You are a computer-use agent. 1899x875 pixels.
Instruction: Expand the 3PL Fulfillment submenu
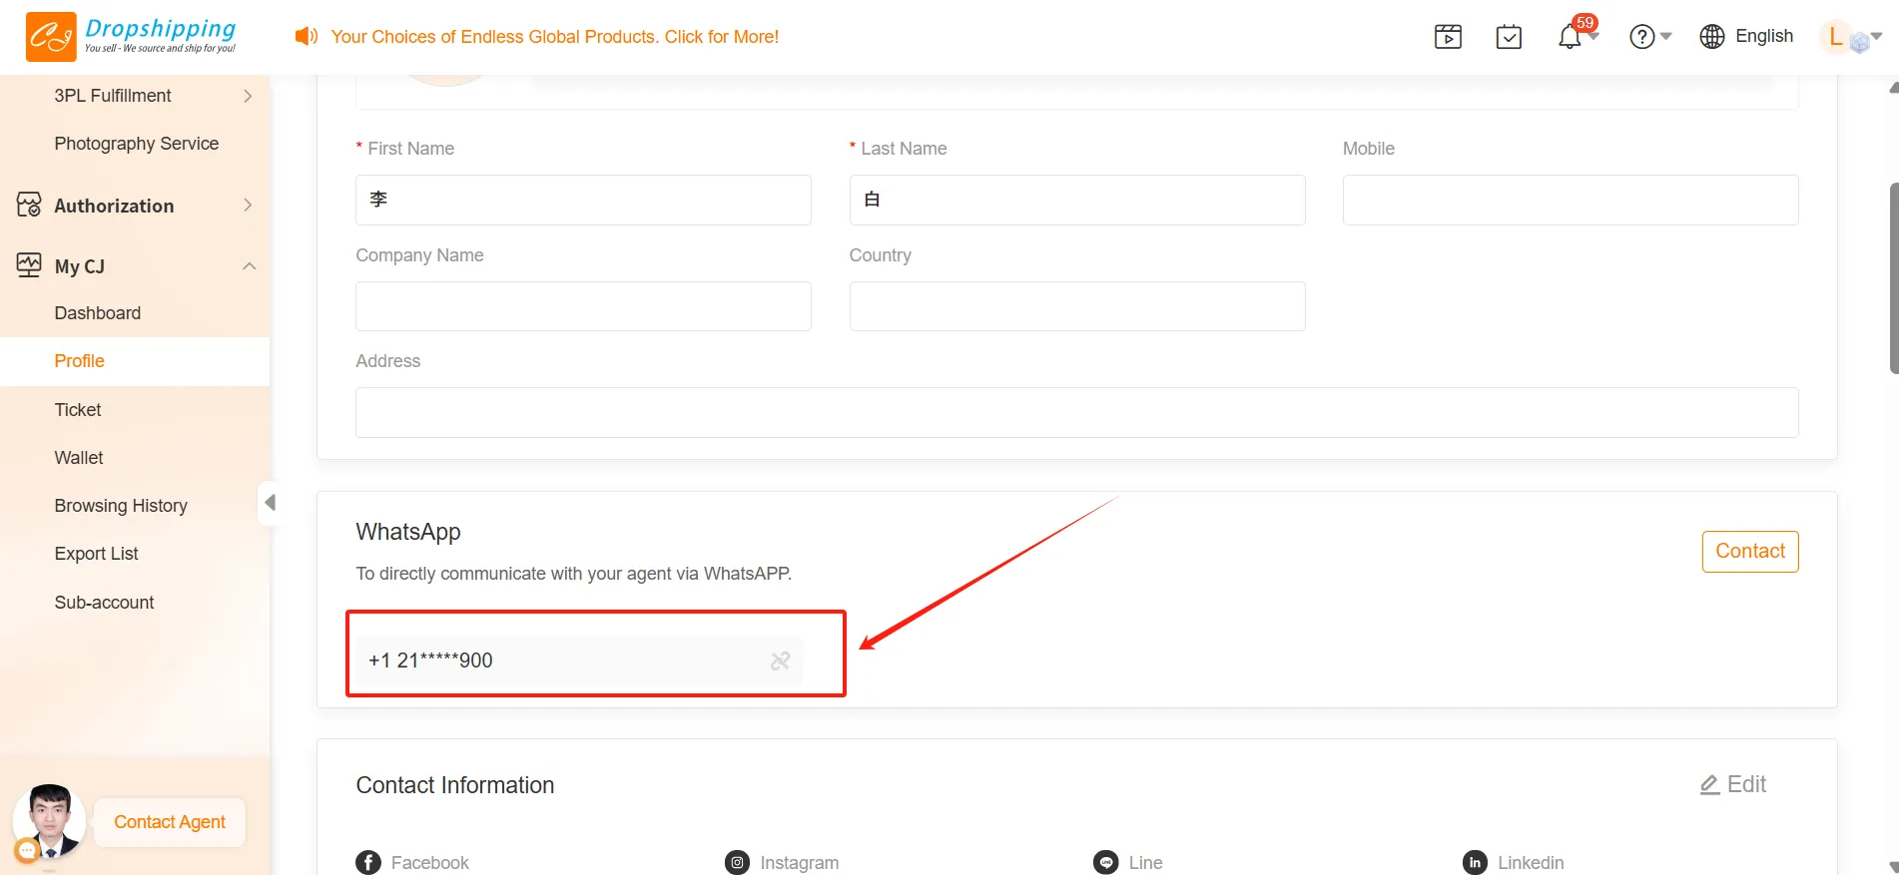point(248,96)
